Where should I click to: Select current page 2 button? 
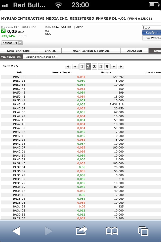click(x=88, y=67)
